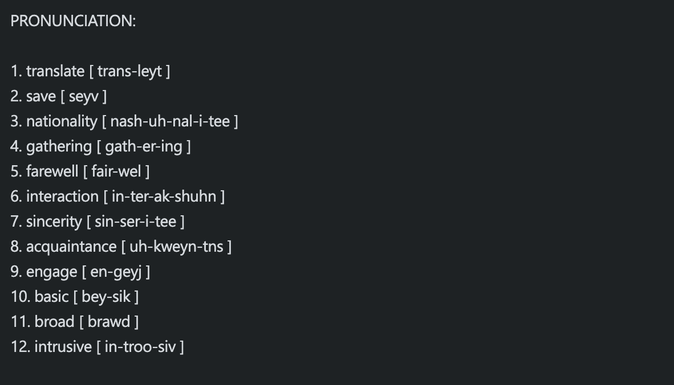Click the word gathering in line 4
This screenshot has height=385, width=674.
click(x=59, y=147)
